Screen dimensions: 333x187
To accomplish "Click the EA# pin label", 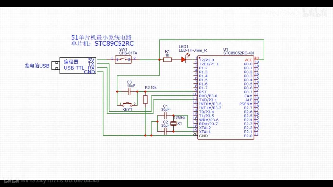I will pos(249,96).
